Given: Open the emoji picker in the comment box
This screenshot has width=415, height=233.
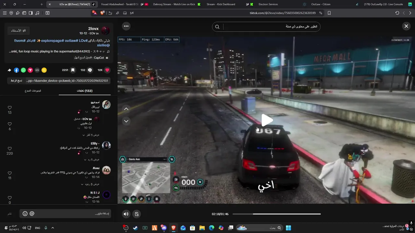Looking at the screenshot, I should click(25, 214).
